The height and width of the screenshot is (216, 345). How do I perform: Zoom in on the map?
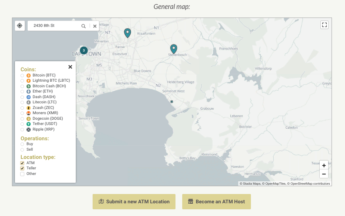click(324, 165)
